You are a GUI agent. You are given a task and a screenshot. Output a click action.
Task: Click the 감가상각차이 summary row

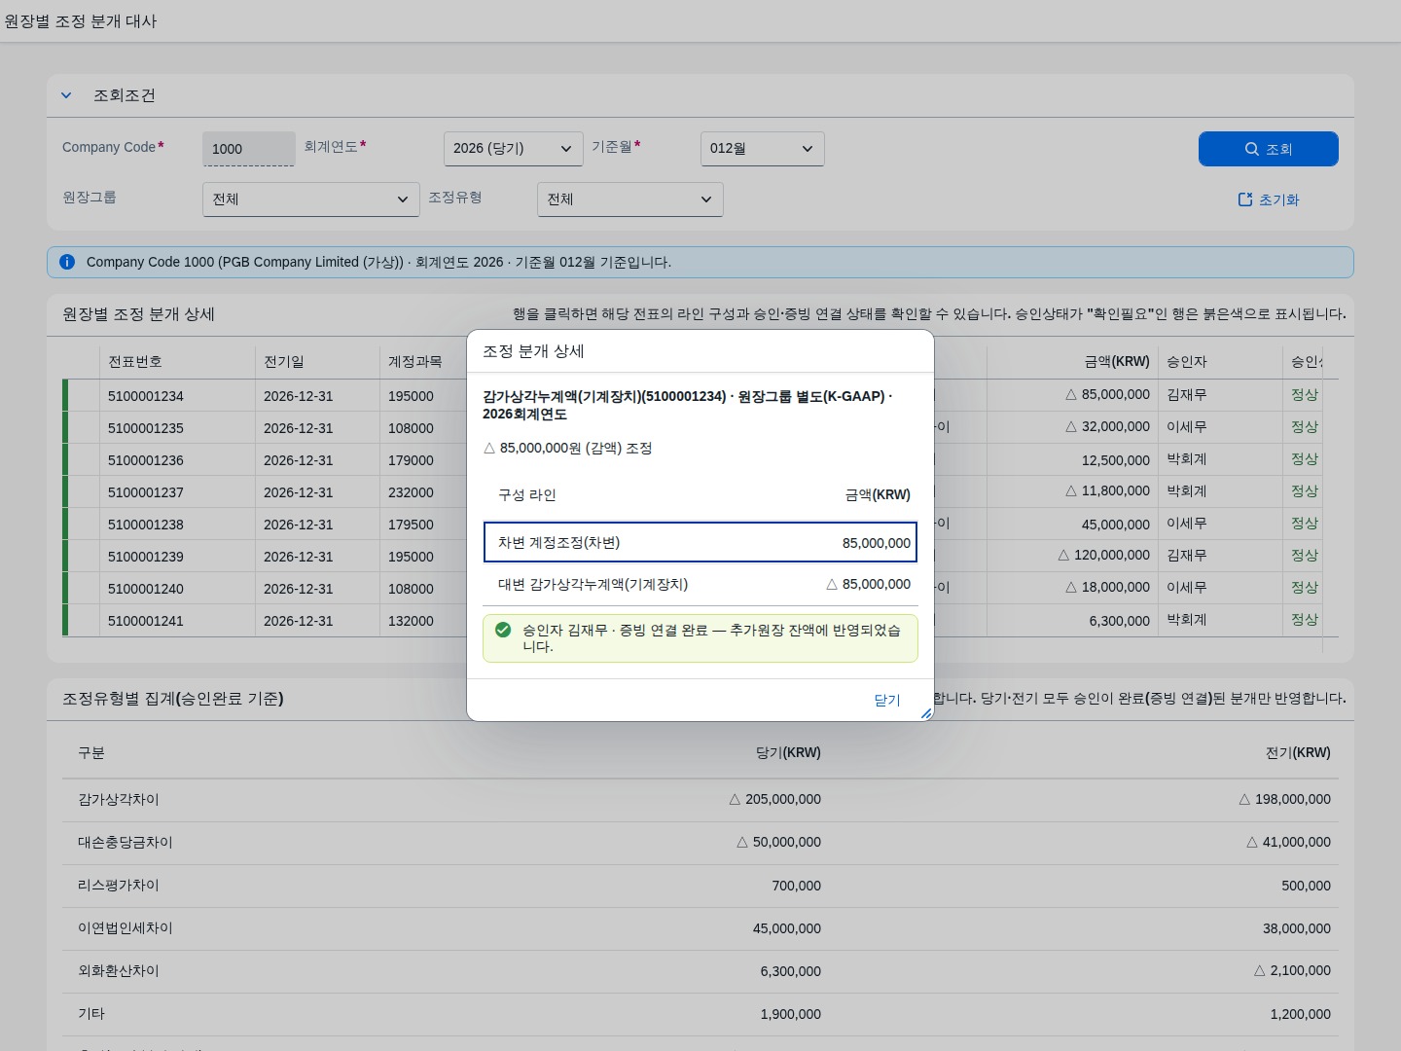pos(700,800)
